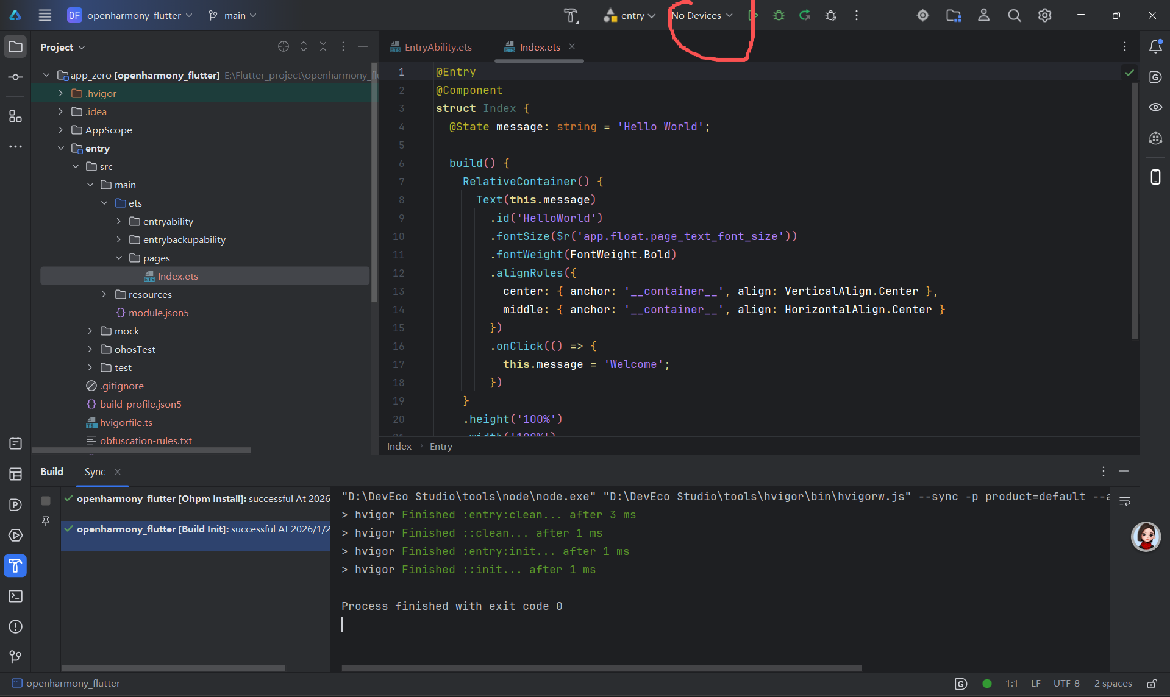The image size is (1170, 697).
Task: Open the Git tool window icon
Action: coord(16,656)
